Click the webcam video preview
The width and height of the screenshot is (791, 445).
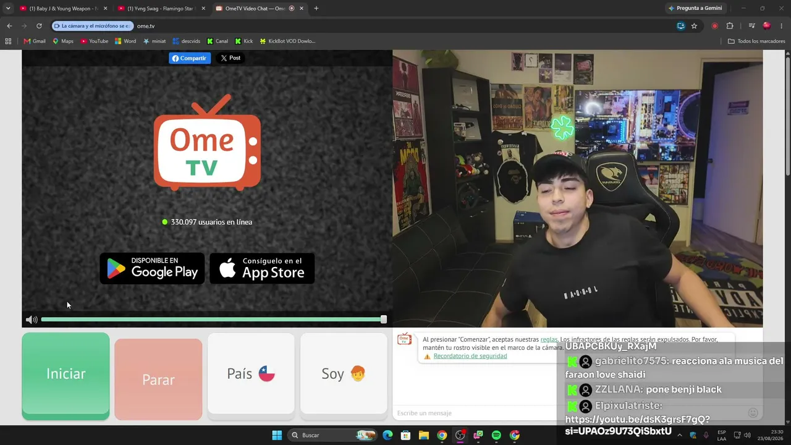(x=577, y=189)
